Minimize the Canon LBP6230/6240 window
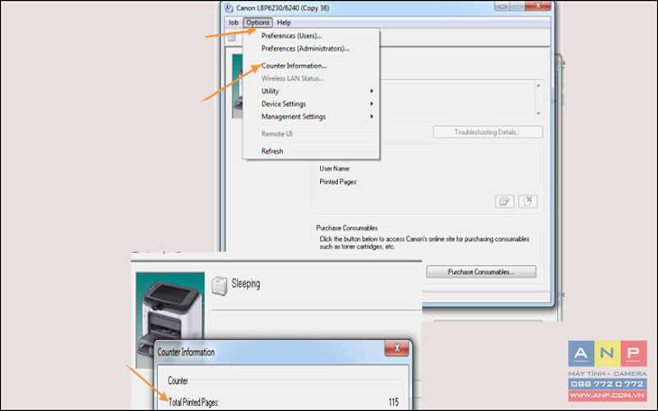The height and width of the screenshot is (411, 658). [503, 6]
